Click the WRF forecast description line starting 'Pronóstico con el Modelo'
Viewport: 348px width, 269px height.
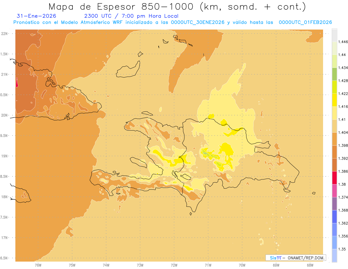(x=173, y=22)
